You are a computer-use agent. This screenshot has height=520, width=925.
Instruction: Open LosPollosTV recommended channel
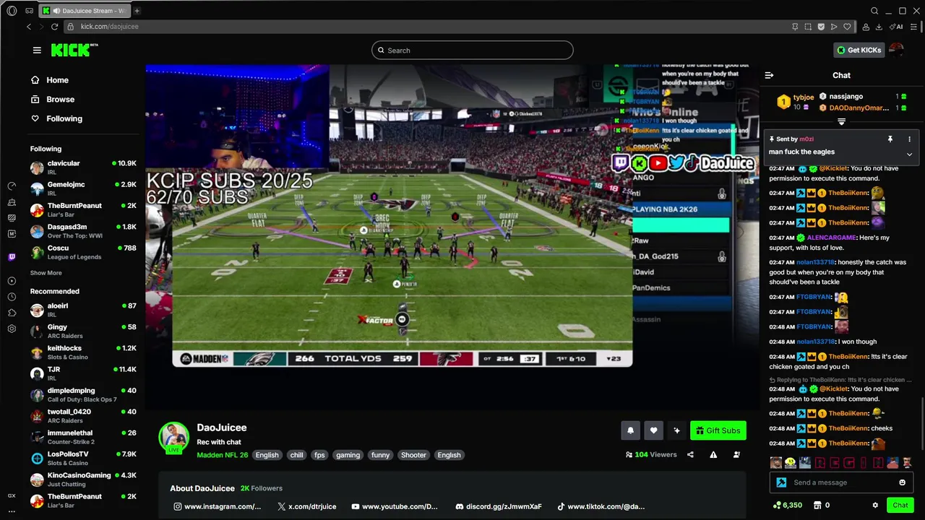click(83, 458)
